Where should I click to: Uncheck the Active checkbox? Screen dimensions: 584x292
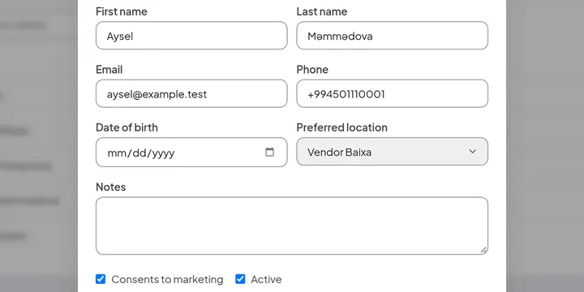(x=240, y=279)
